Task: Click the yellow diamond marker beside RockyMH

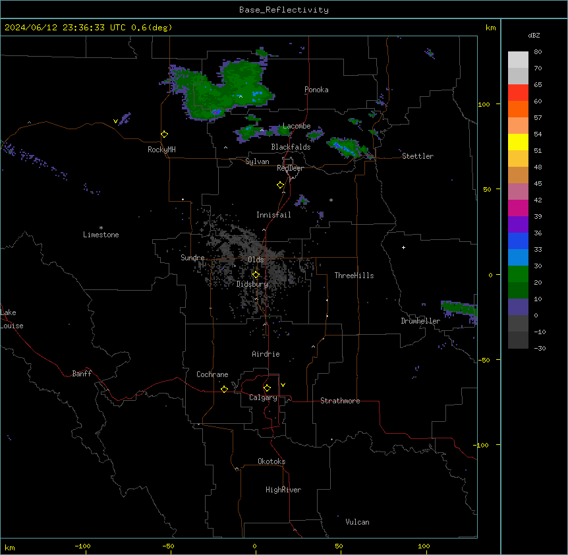Action: pyautogui.click(x=165, y=134)
